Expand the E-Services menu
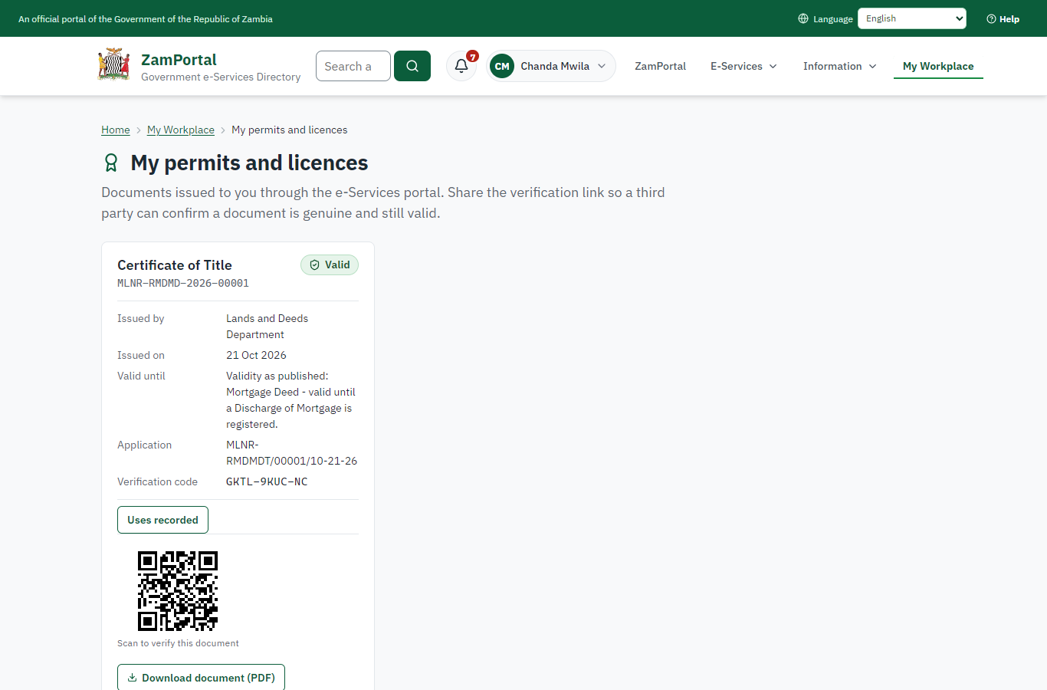 coord(743,66)
